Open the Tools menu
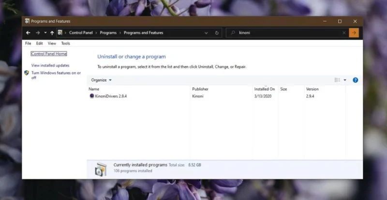387x200 pixels. tap(66, 43)
